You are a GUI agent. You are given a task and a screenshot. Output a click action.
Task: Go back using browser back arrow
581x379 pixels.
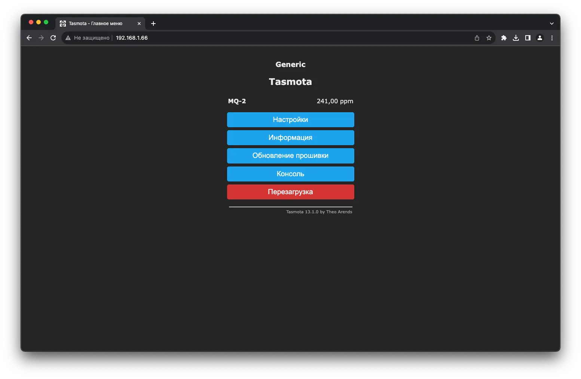tap(29, 38)
